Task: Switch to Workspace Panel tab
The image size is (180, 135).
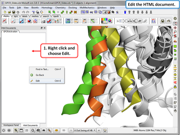Action: pyautogui.click(x=11, y=125)
